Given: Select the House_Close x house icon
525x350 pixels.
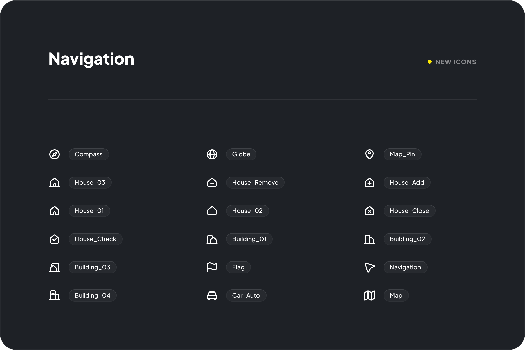Looking at the screenshot, I should pyautogui.click(x=370, y=211).
